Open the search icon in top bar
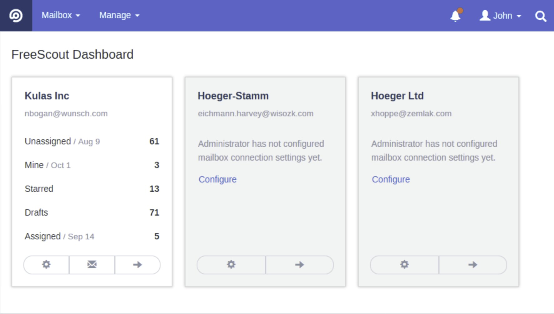Viewport: 554px width, 314px height. click(540, 16)
